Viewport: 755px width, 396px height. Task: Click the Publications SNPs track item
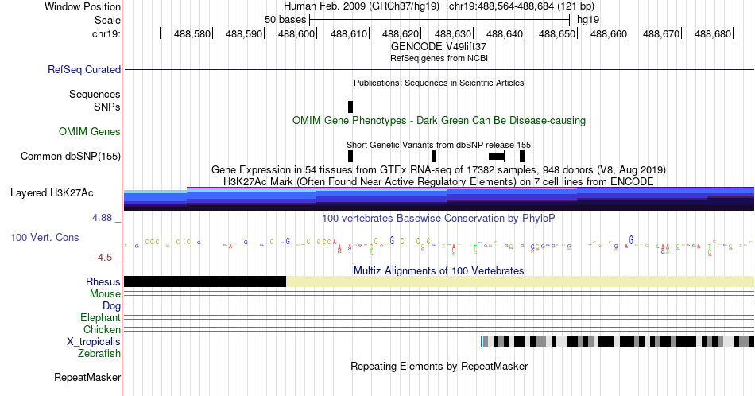click(x=350, y=107)
